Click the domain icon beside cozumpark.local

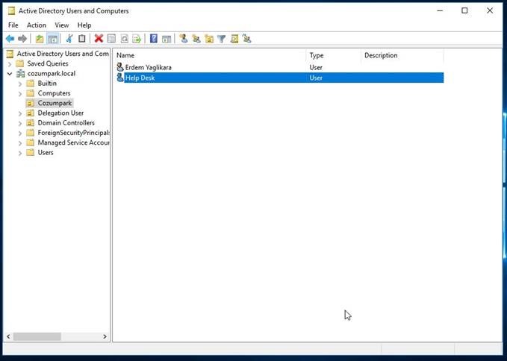pyautogui.click(x=20, y=73)
